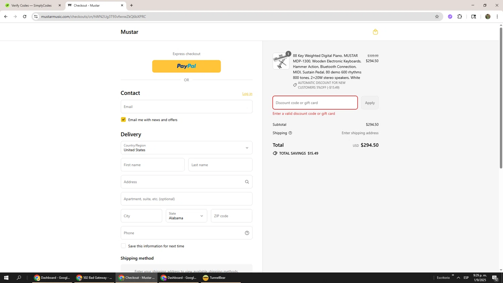The height and width of the screenshot is (283, 503).
Task: Pay with PayPal express checkout
Action: (x=186, y=66)
